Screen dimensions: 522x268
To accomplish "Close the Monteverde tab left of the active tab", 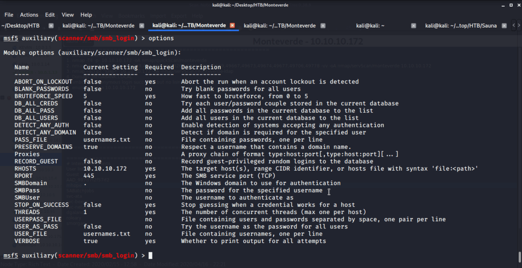I will pyautogui.click(x=142, y=25).
